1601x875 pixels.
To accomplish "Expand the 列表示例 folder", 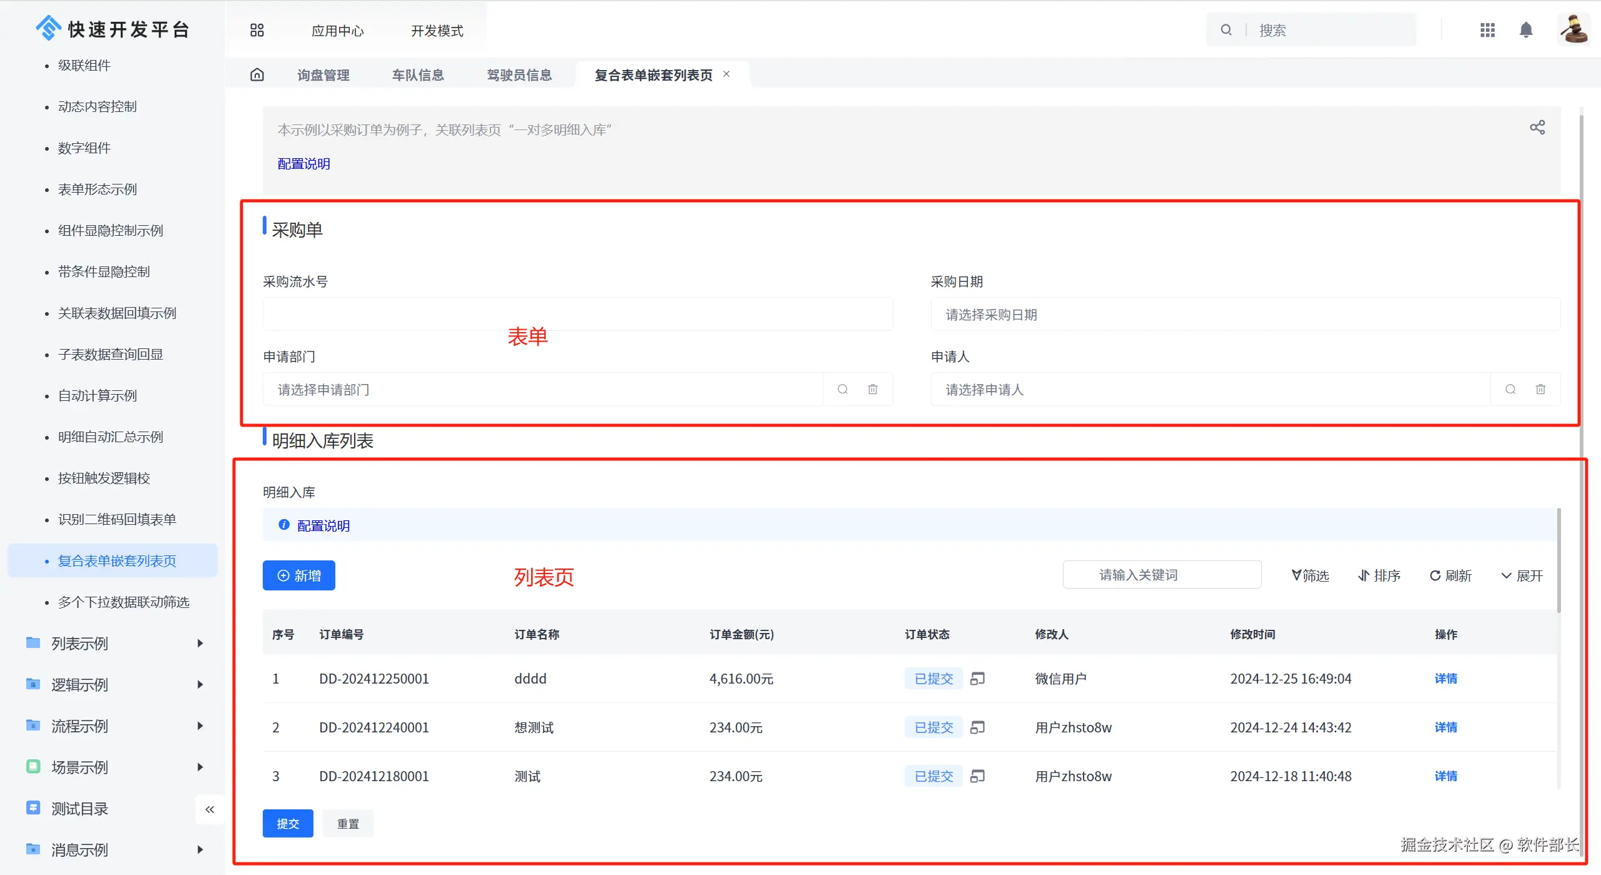I will (200, 643).
